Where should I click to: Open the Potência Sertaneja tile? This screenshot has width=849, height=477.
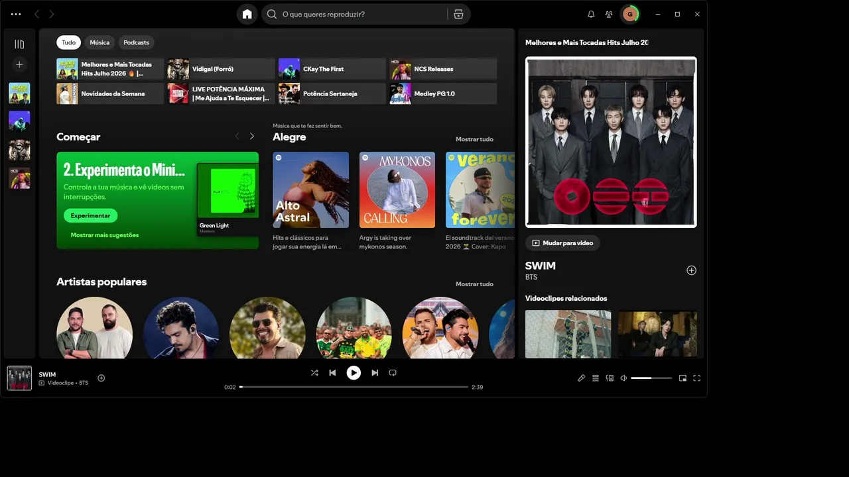[x=332, y=93]
